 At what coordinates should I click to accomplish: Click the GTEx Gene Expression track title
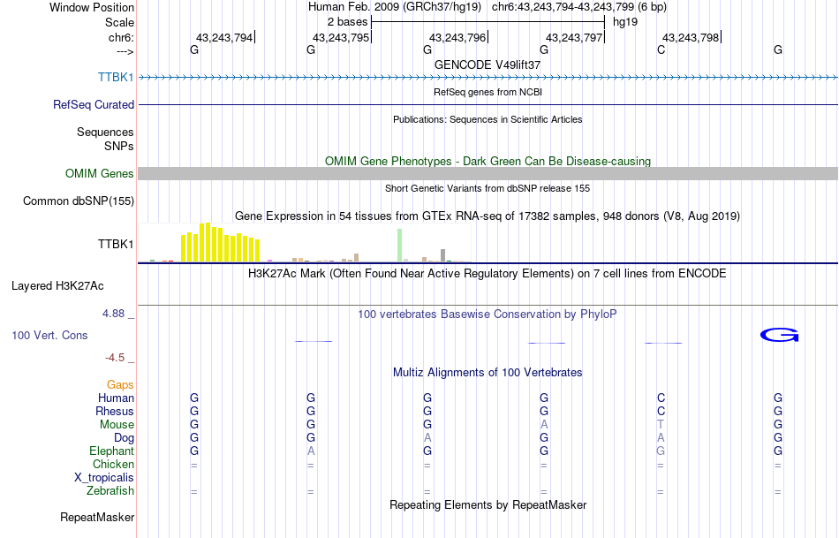click(x=487, y=216)
